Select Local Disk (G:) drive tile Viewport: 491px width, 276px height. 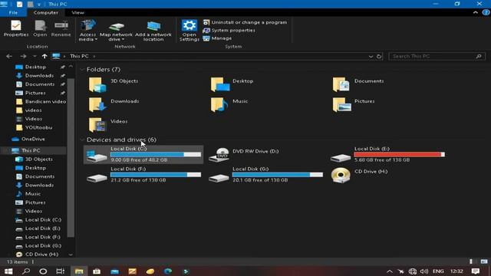point(265,175)
